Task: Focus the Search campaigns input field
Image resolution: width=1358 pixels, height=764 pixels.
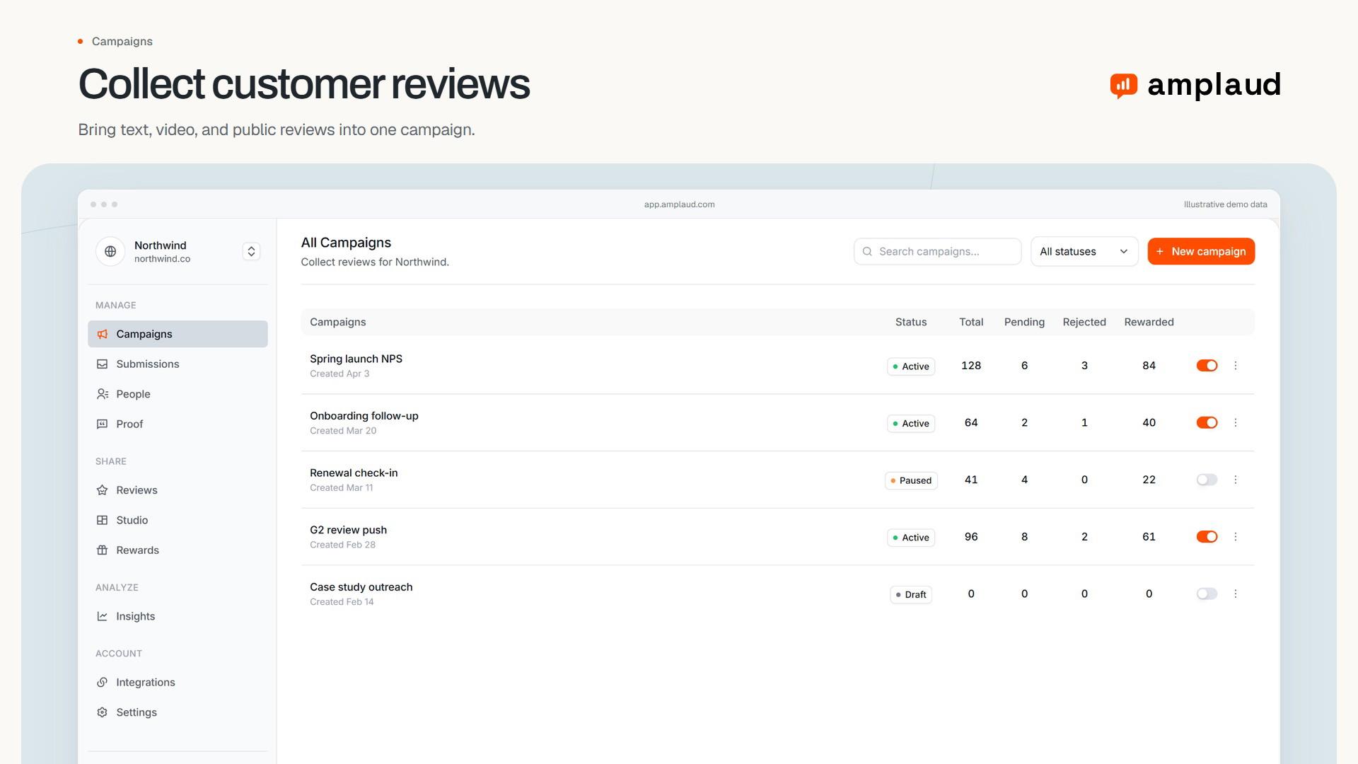Action: pyautogui.click(x=937, y=252)
